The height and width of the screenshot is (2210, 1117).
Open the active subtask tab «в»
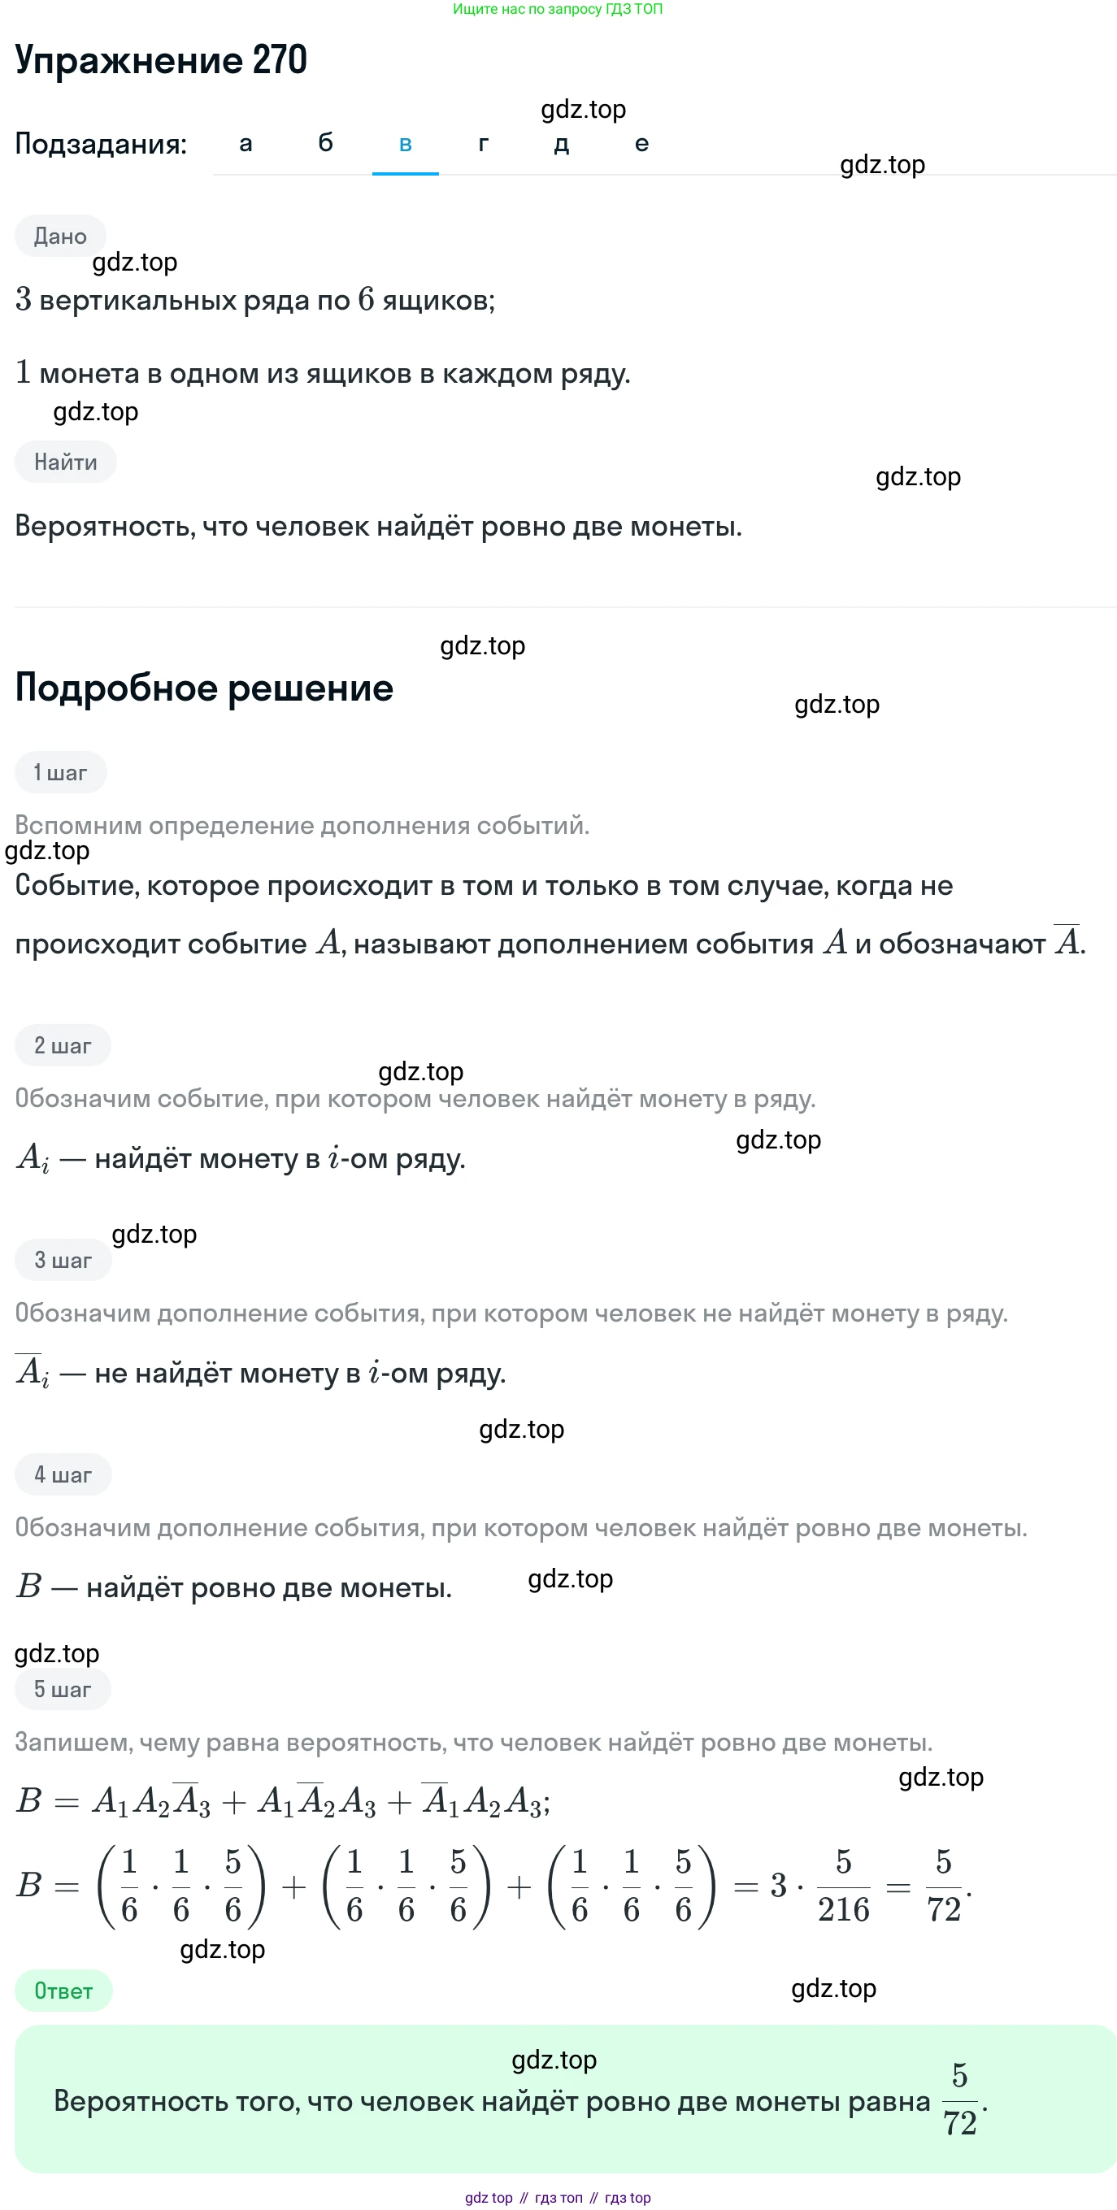405,143
